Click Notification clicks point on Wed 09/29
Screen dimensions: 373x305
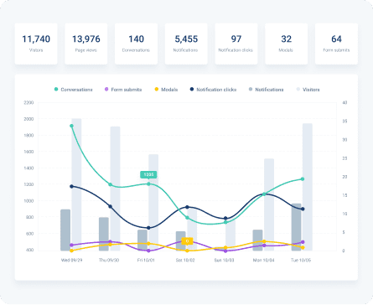71,186
